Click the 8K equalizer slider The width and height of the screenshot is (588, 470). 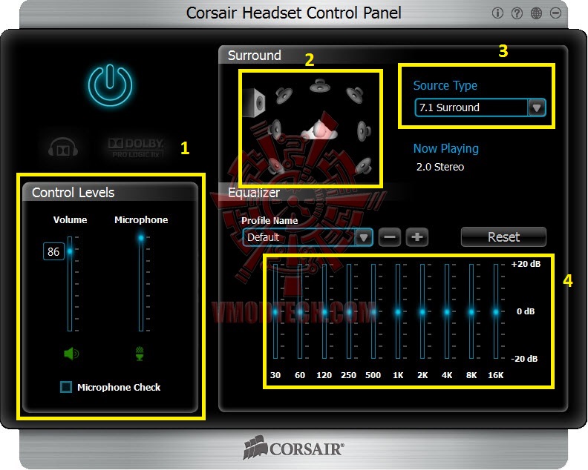[471, 311]
